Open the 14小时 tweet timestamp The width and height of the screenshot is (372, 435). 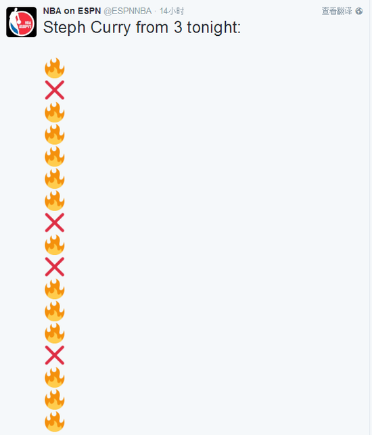tap(172, 11)
